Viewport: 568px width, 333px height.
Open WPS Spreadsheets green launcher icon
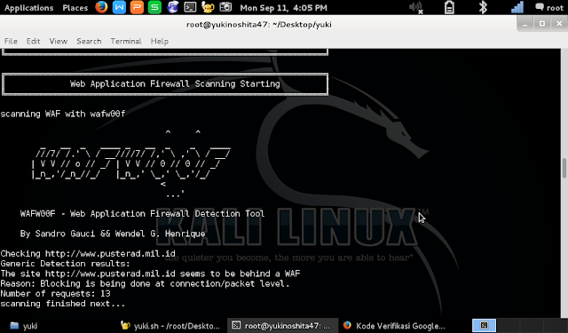tap(154, 7)
